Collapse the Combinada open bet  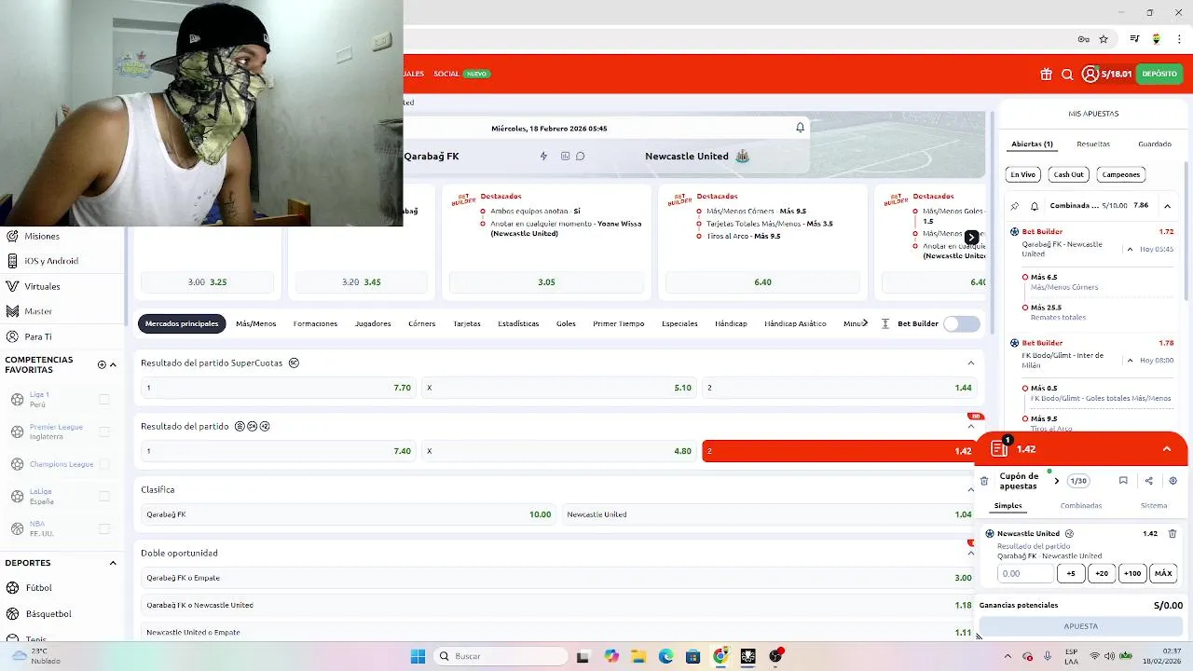1167,206
